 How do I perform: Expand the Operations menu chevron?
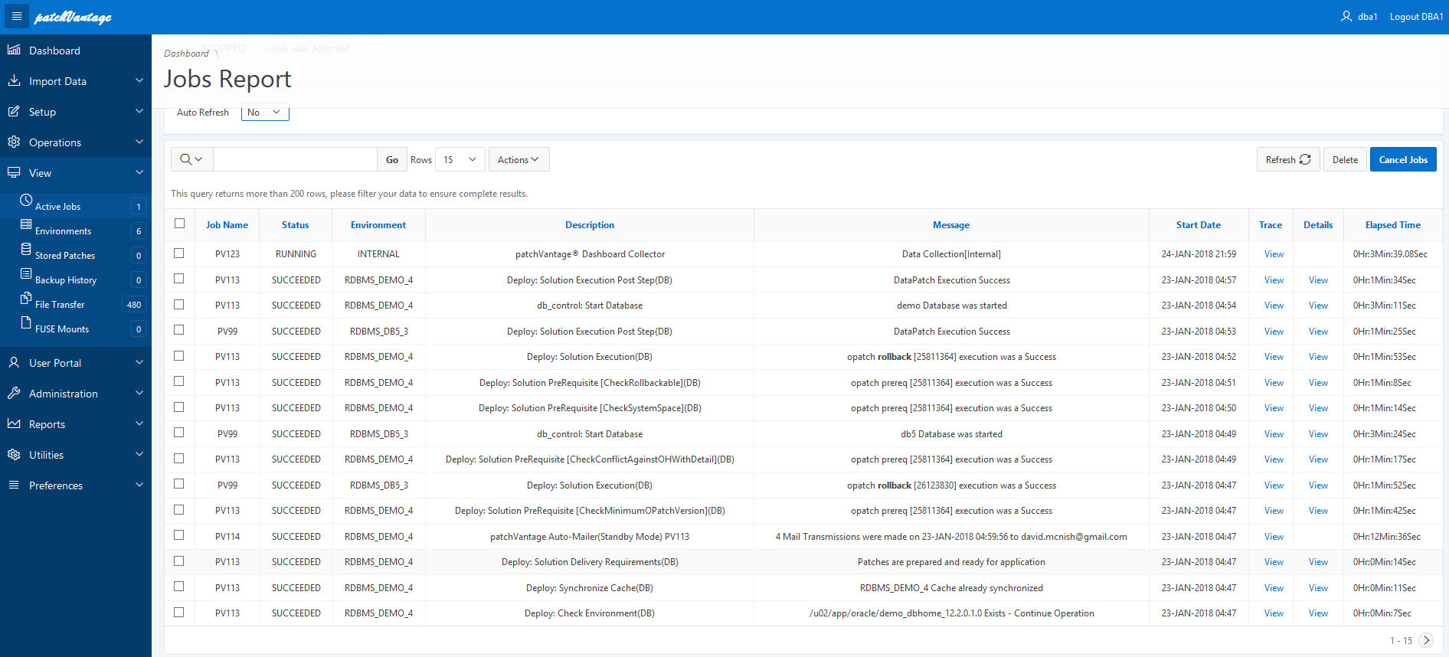[x=139, y=142]
